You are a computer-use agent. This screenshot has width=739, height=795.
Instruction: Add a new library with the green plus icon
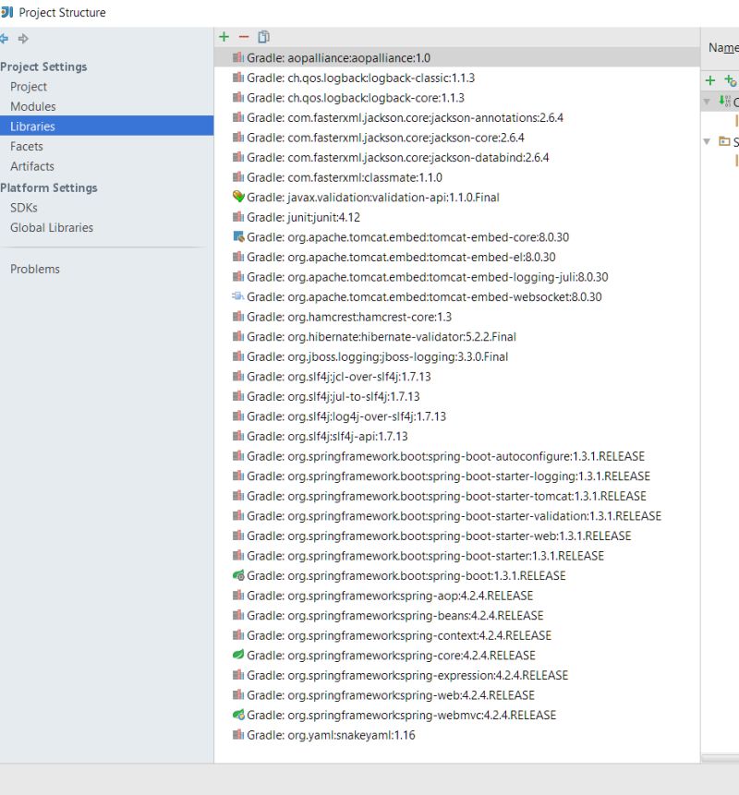click(223, 37)
